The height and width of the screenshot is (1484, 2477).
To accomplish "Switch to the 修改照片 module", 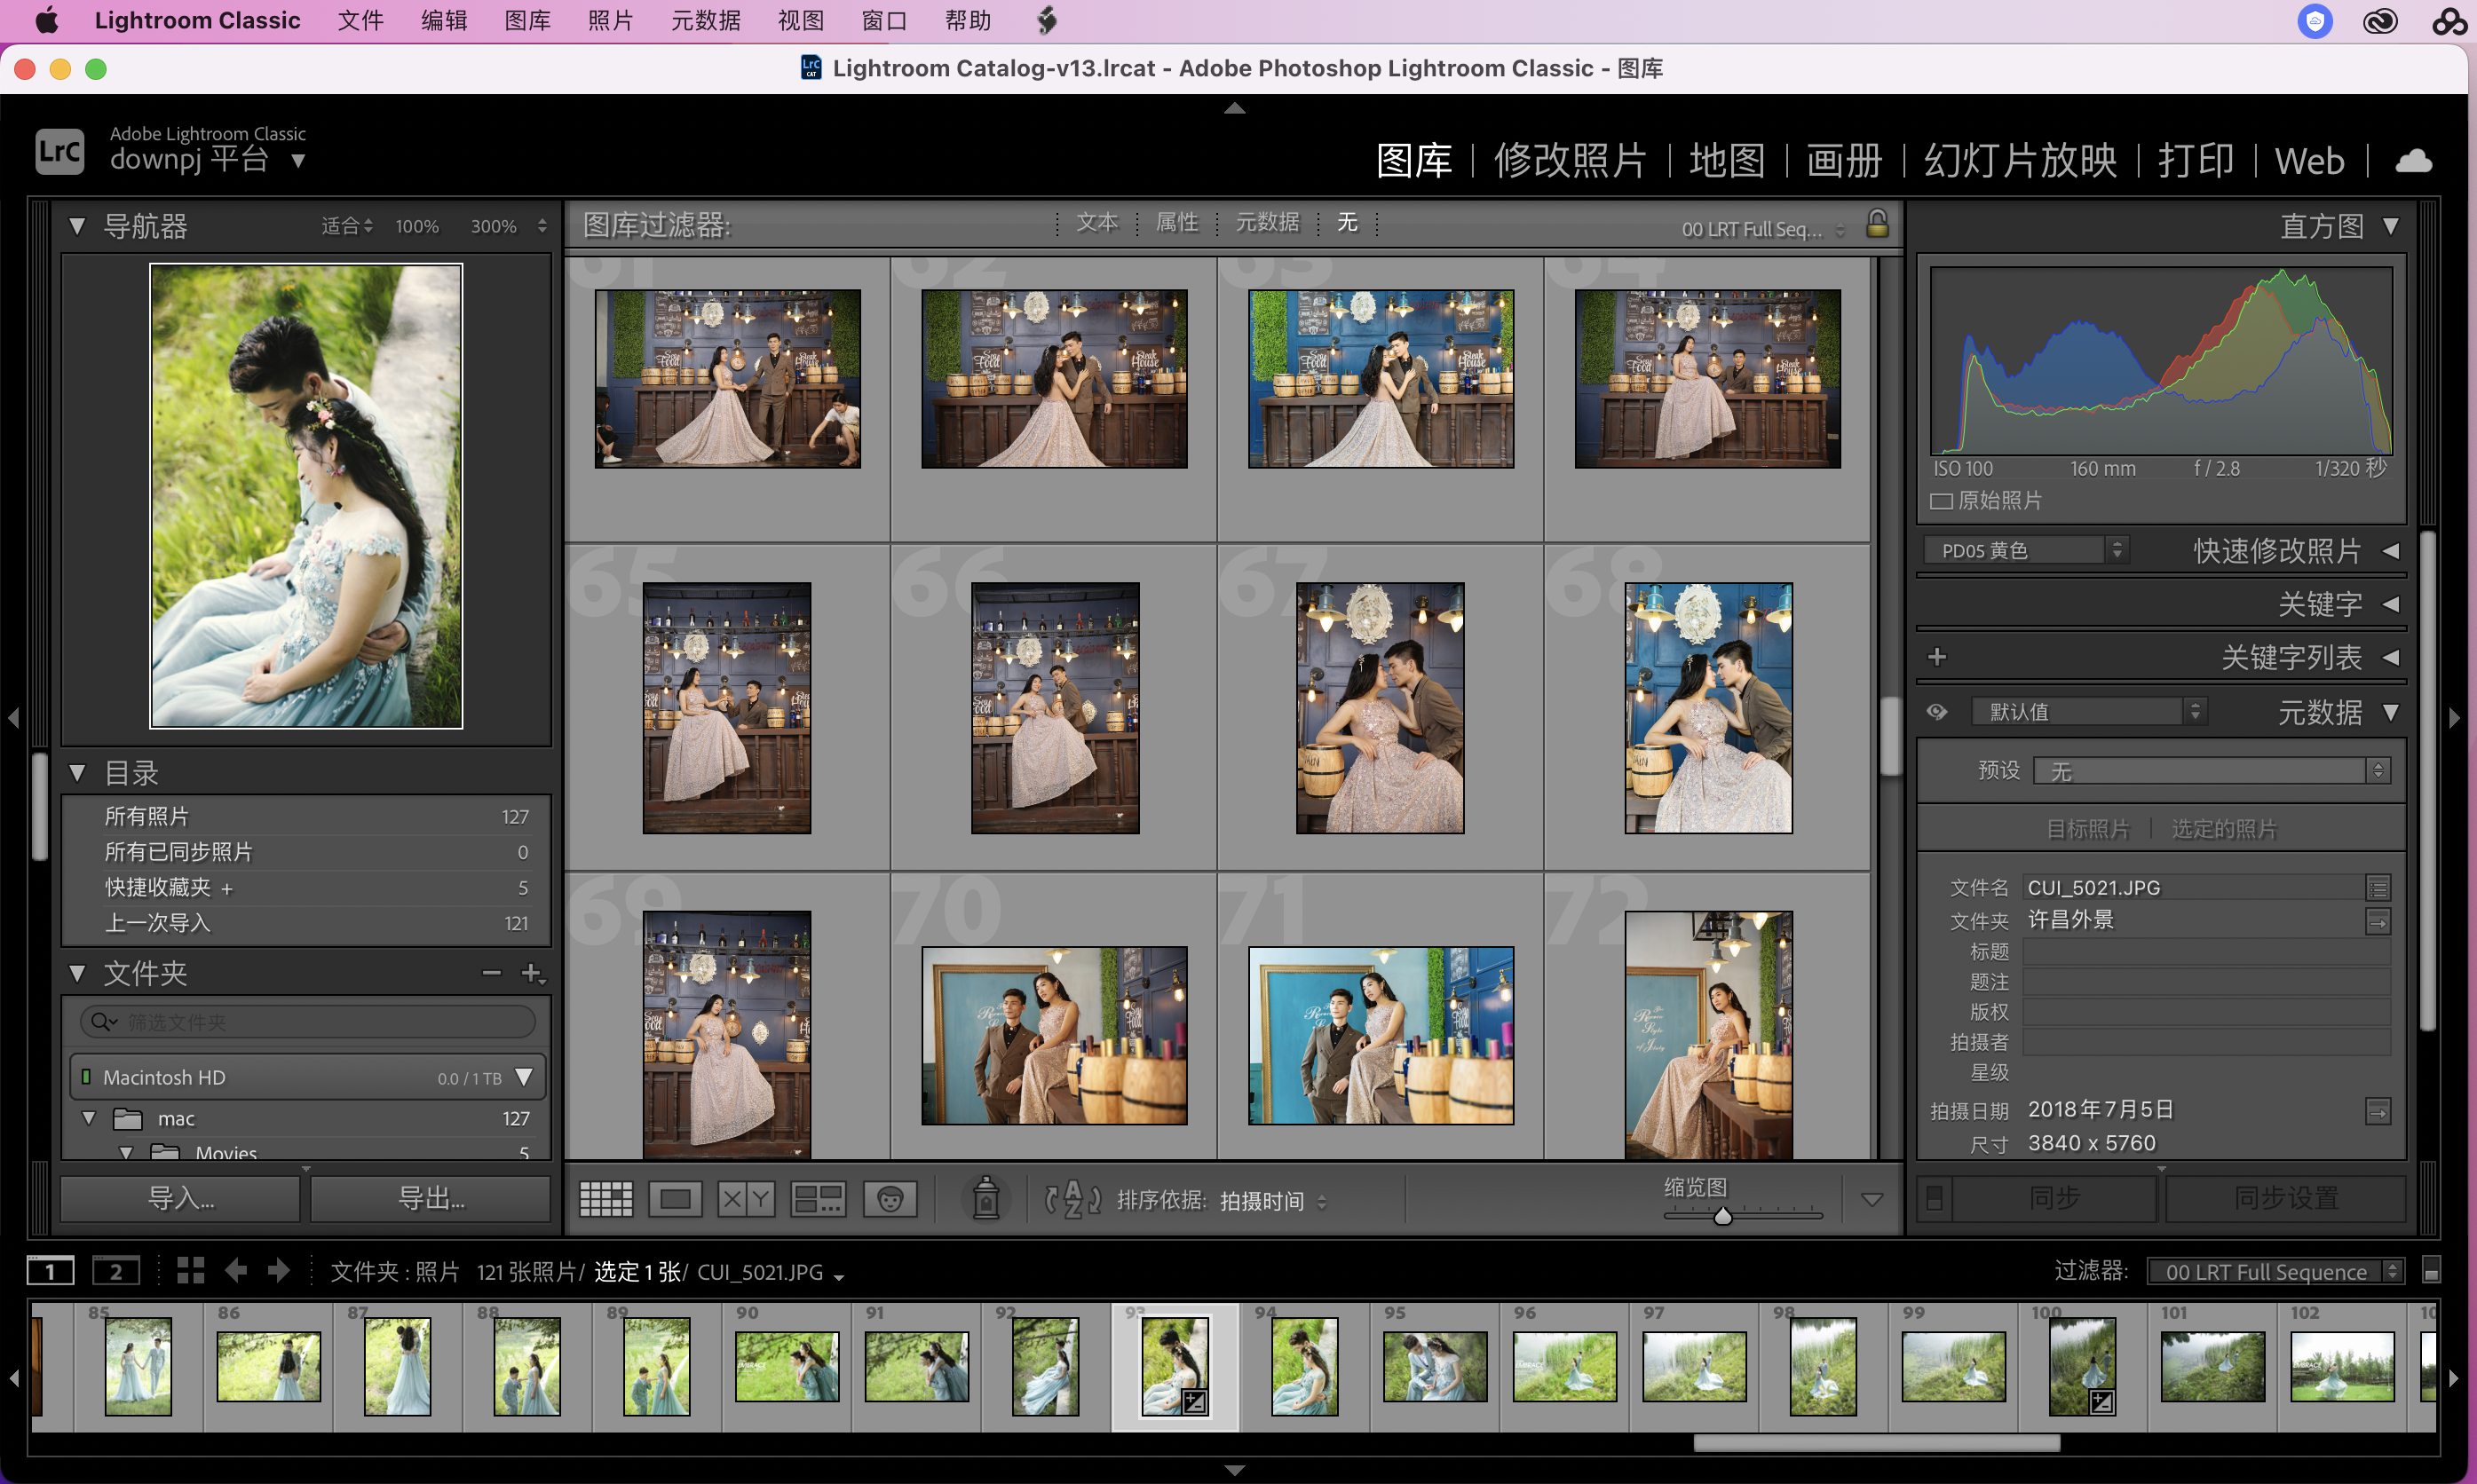I will point(1570,160).
